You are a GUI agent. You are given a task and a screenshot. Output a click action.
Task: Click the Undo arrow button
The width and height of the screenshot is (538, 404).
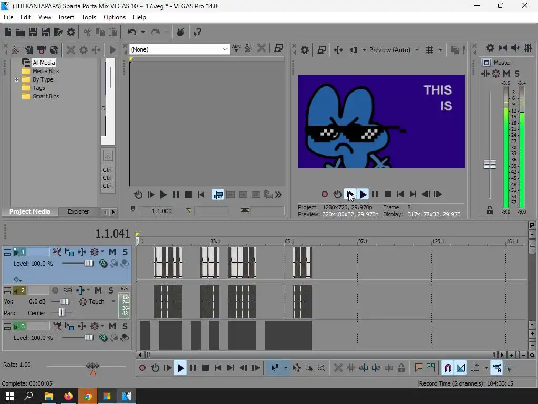(x=132, y=32)
